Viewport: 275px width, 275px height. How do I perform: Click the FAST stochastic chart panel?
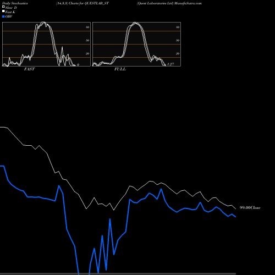(46, 44)
